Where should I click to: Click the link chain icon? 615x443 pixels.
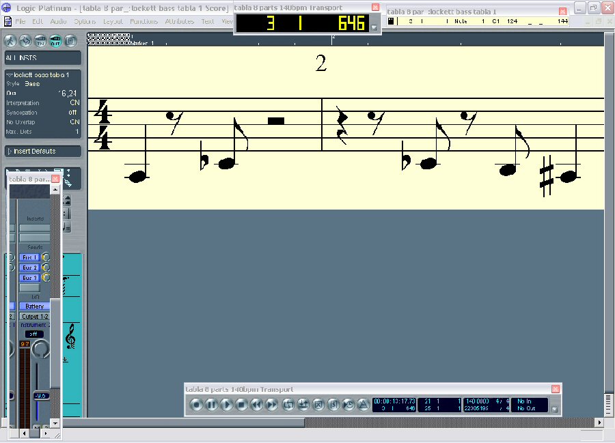(x=27, y=40)
